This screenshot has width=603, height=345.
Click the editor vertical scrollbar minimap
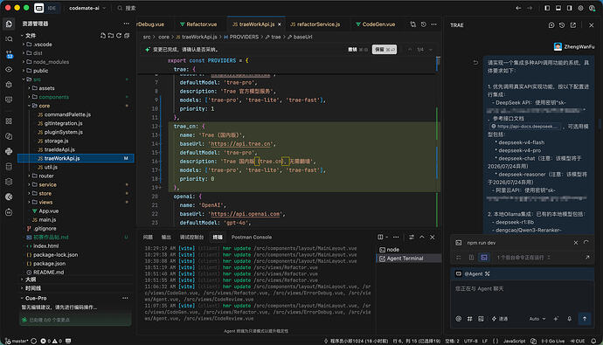click(x=438, y=142)
